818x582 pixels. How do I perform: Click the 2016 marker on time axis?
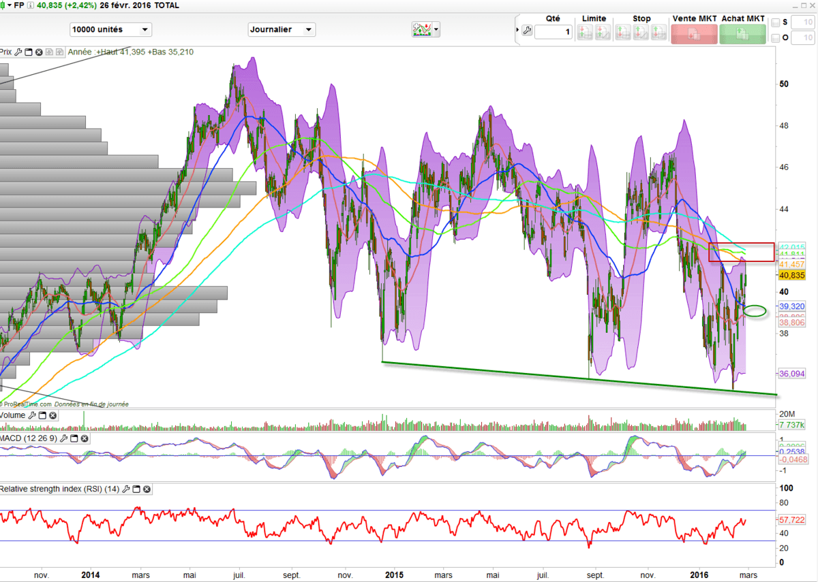[x=701, y=575]
